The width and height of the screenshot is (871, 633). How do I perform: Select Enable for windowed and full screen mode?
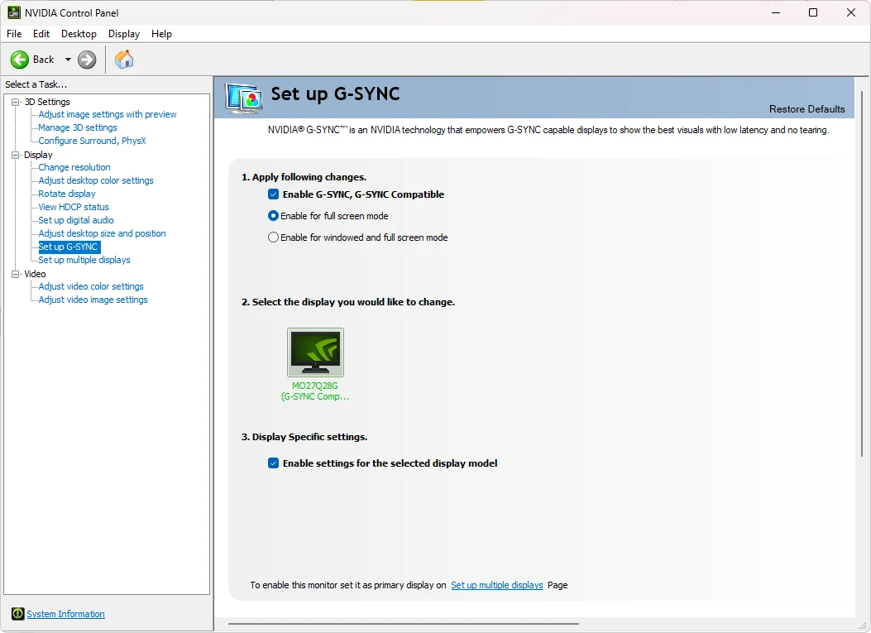point(273,237)
